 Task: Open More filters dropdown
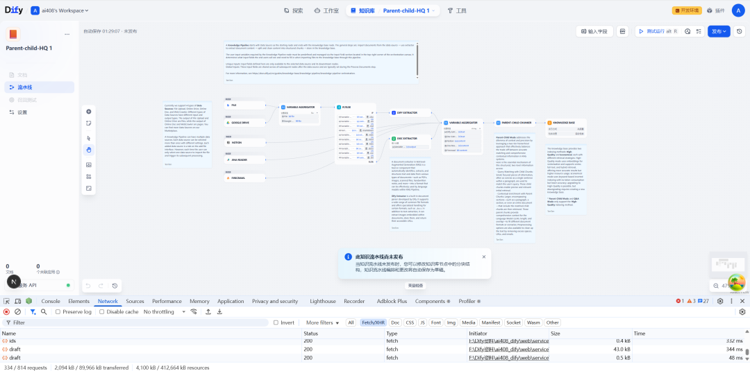tap(322, 322)
